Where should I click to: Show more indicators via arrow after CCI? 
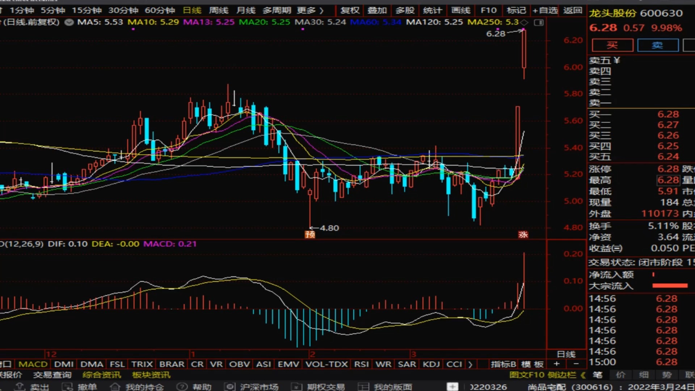pyautogui.click(x=470, y=364)
